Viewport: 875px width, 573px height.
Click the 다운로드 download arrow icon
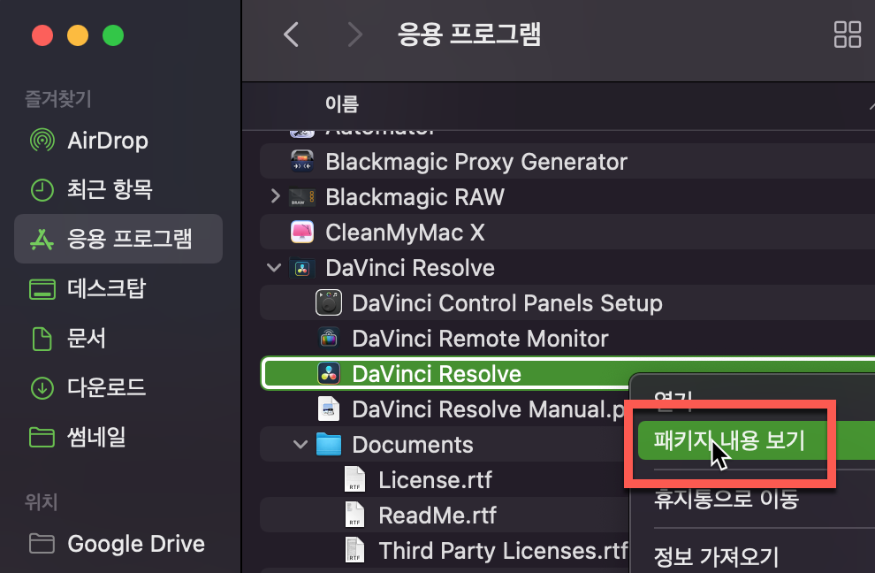[x=42, y=387]
